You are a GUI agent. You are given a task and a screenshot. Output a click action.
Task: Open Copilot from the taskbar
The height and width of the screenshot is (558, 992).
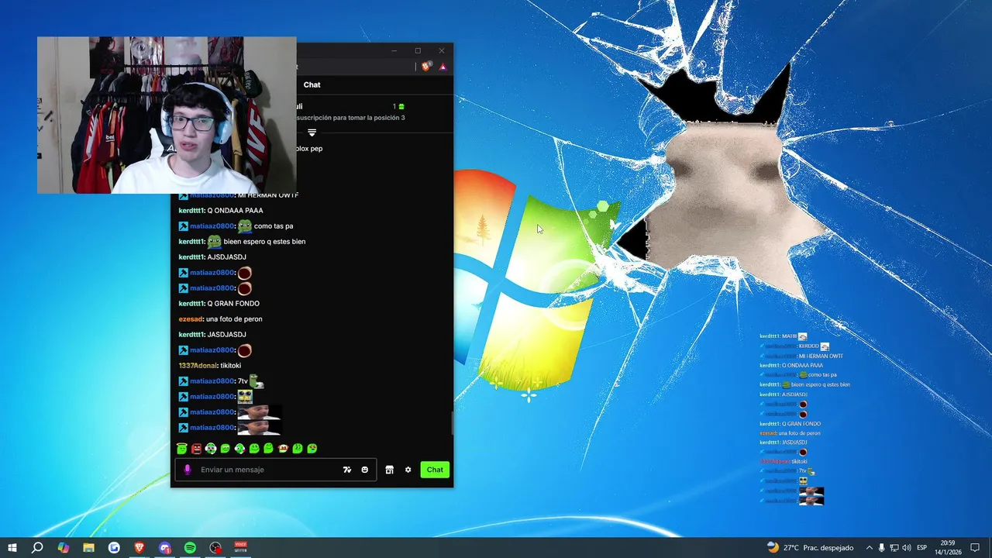point(64,547)
